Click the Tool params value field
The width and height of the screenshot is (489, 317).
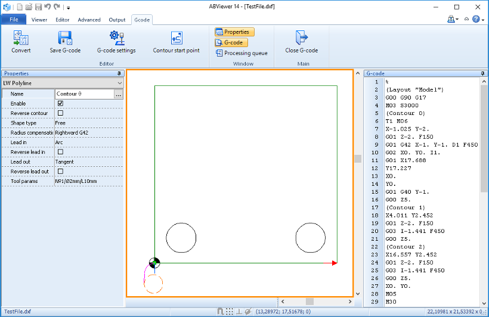click(x=89, y=181)
